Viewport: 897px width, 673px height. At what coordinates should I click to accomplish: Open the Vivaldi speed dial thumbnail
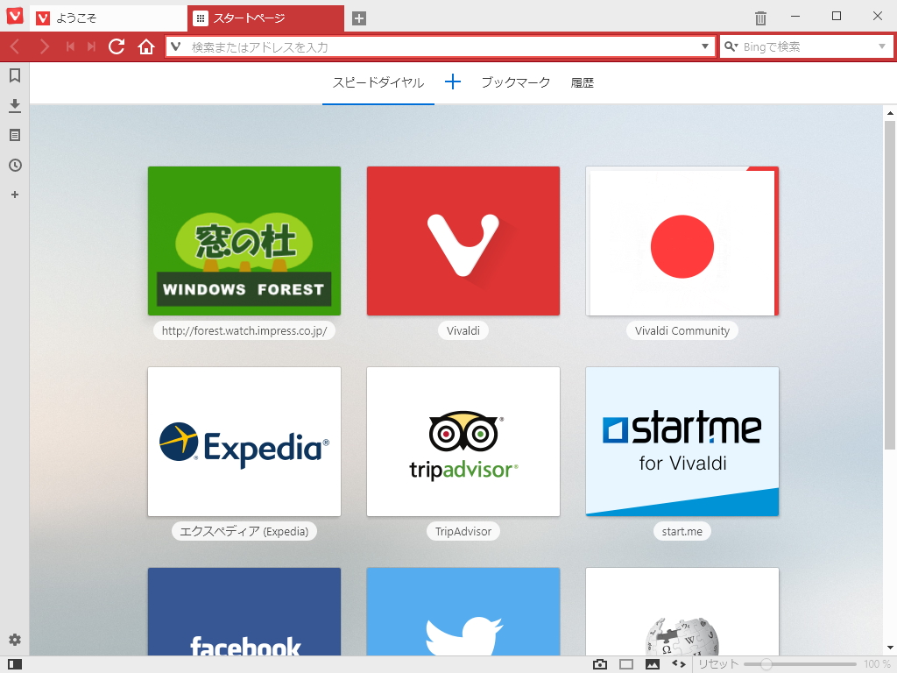pyautogui.click(x=463, y=241)
